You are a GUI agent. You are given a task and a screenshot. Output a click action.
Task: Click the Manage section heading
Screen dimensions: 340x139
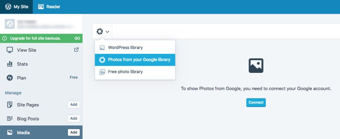[x=13, y=93]
